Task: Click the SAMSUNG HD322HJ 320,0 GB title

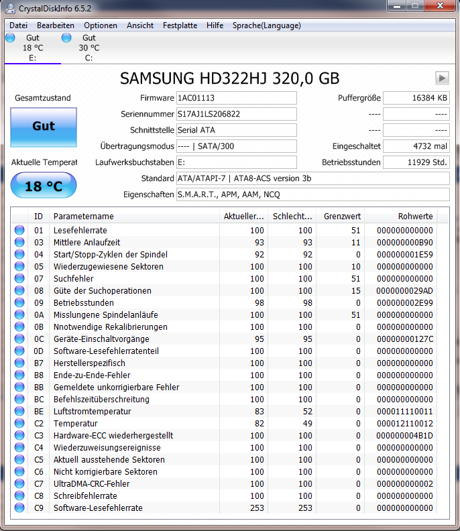Action: pyautogui.click(x=229, y=78)
